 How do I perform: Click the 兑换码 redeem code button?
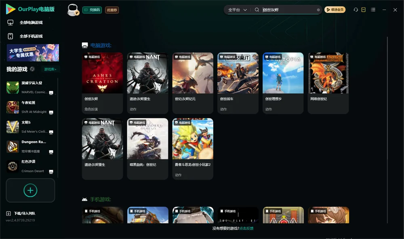[92, 10]
